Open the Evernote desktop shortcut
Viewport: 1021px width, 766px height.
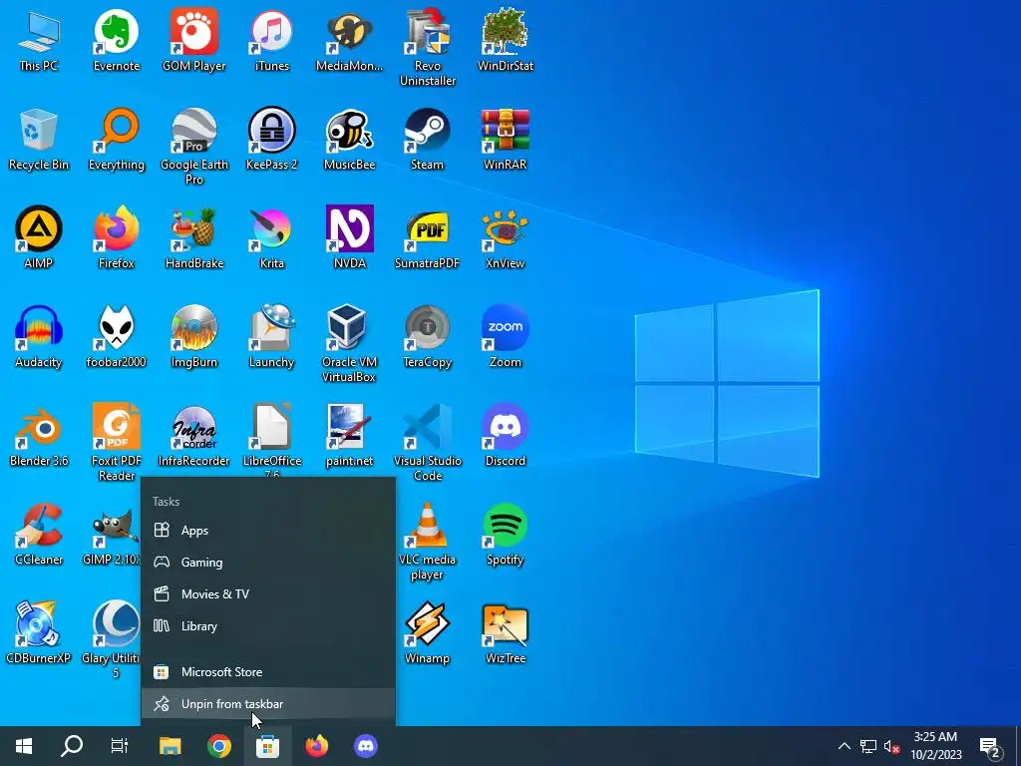click(x=117, y=40)
